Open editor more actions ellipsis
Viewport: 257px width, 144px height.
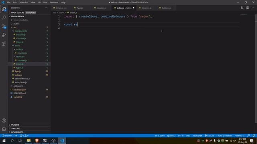(253, 8)
